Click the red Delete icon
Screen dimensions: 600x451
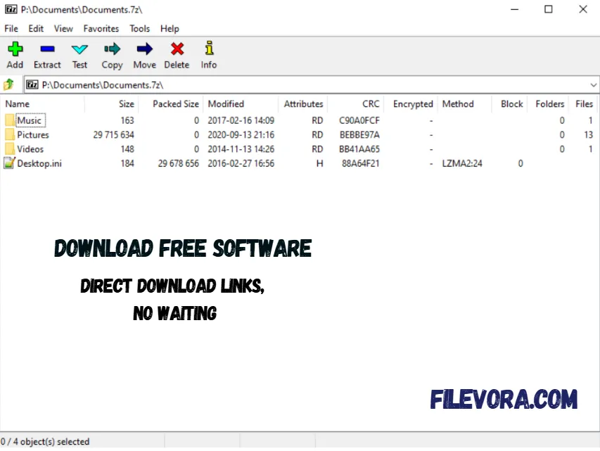176,49
